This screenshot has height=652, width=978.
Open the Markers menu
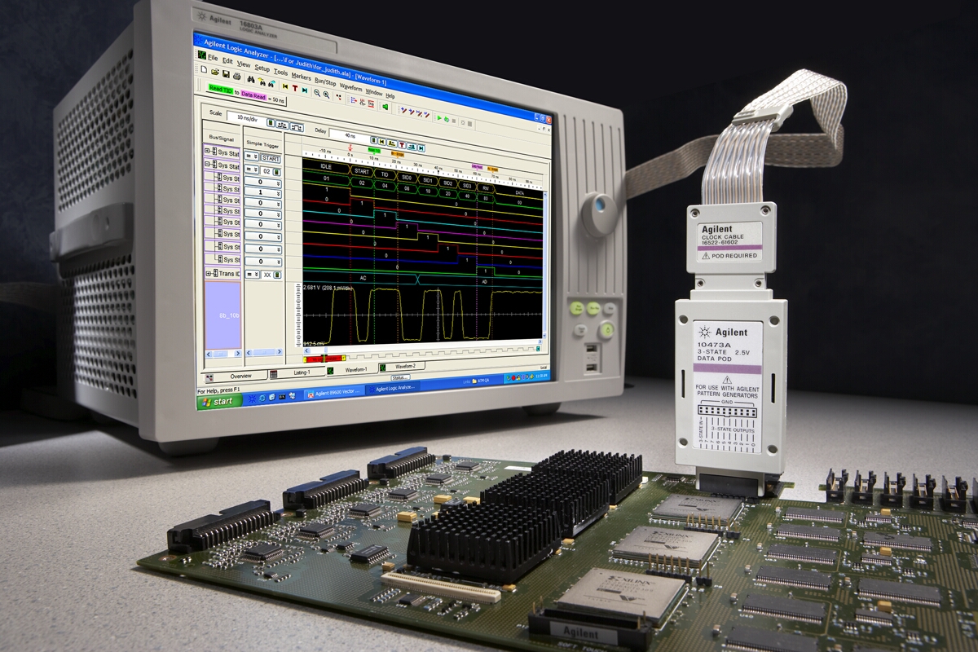pyautogui.click(x=301, y=77)
